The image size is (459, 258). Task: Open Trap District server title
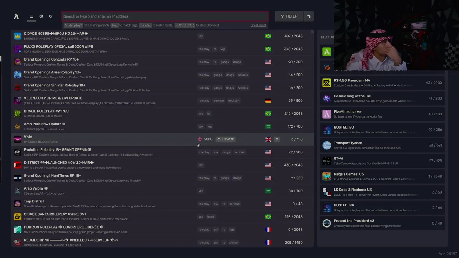pos(34,201)
